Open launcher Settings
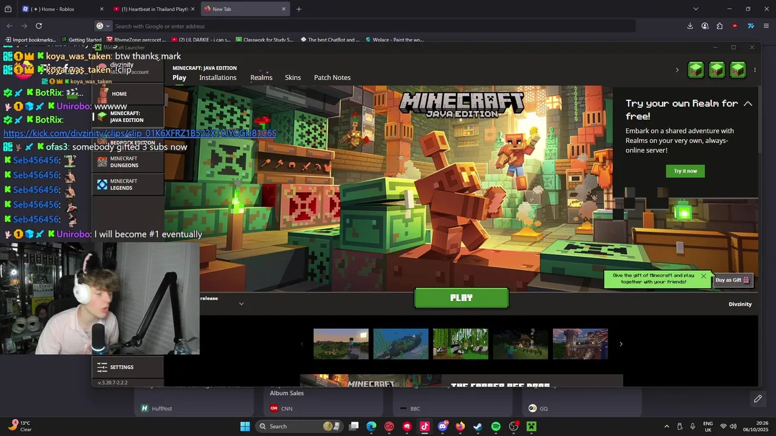The image size is (776, 436). coord(128,367)
